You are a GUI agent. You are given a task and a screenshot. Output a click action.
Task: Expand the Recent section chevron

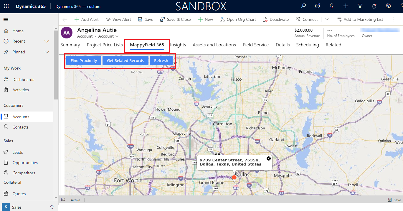(47, 41)
